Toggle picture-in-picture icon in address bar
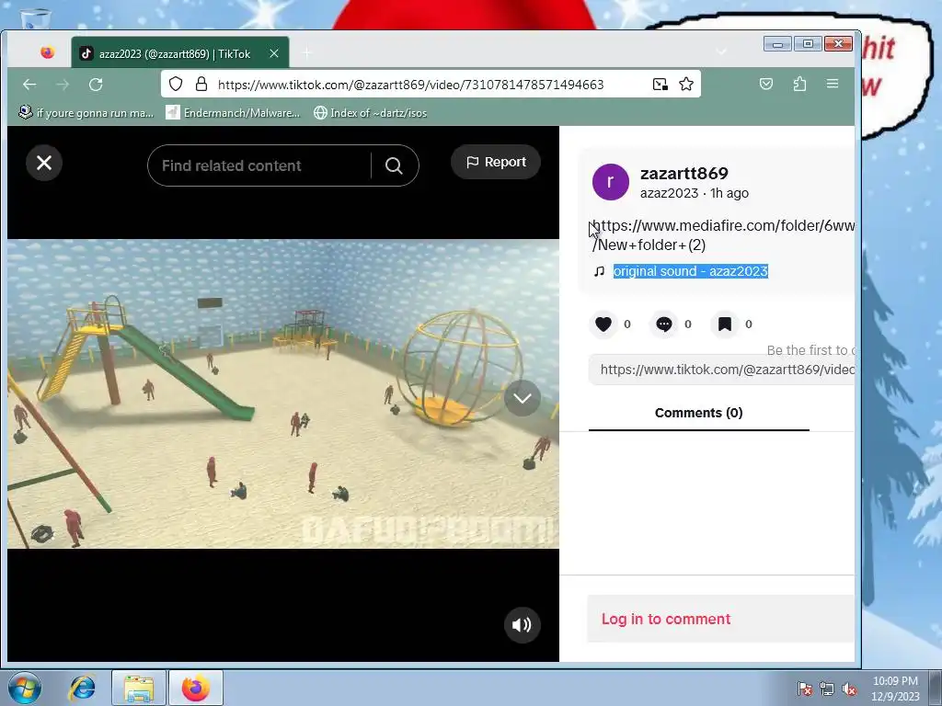This screenshot has height=706, width=942. point(661,84)
